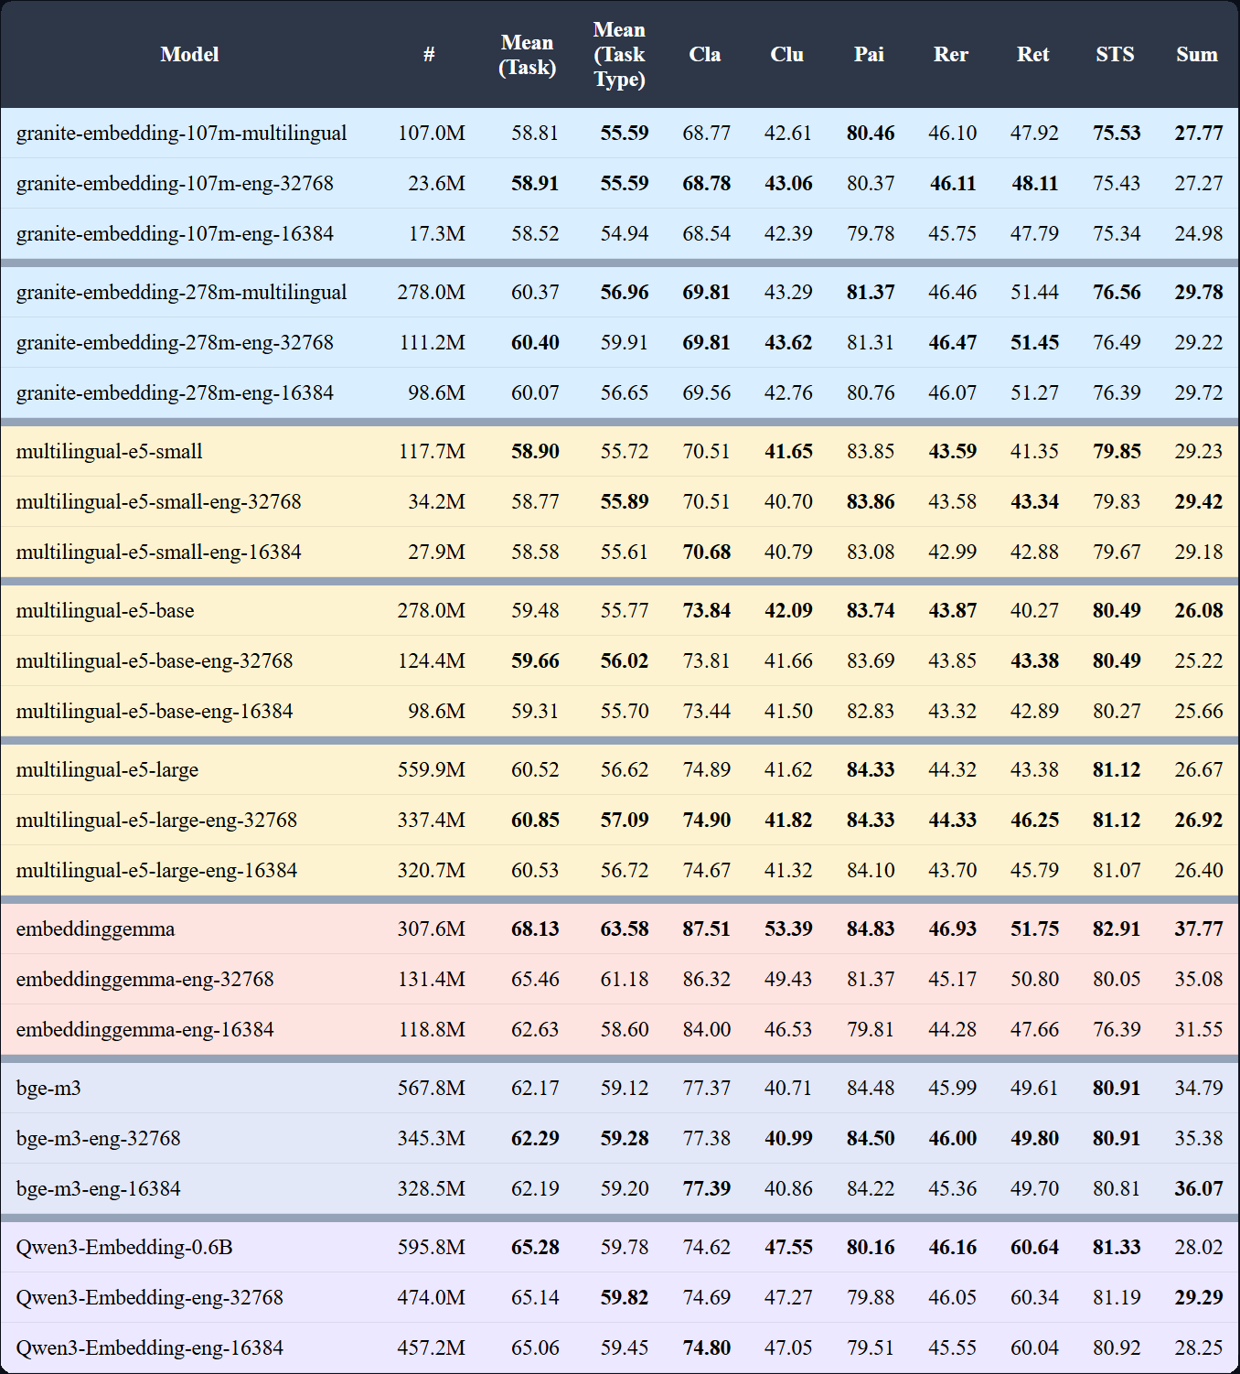Click the # column header
The width and height of the screenshot is (1240, 1374).
(429, 55)
